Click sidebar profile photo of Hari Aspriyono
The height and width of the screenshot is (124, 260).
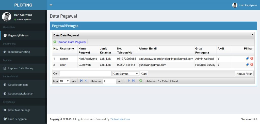(7, 17)
